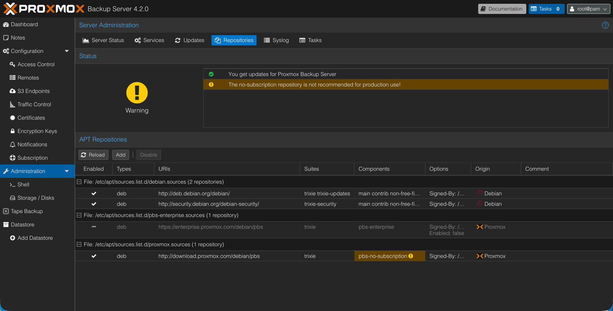Open the Documentation button
This screenshot has width=613, height=311.
click(x=502, y=9)
